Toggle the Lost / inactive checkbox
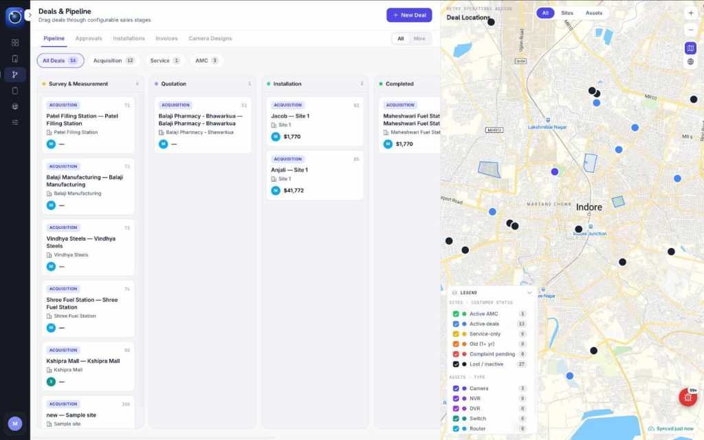This screenshot has height=440, width=704. pyautogui.click(x=456, y=364)
